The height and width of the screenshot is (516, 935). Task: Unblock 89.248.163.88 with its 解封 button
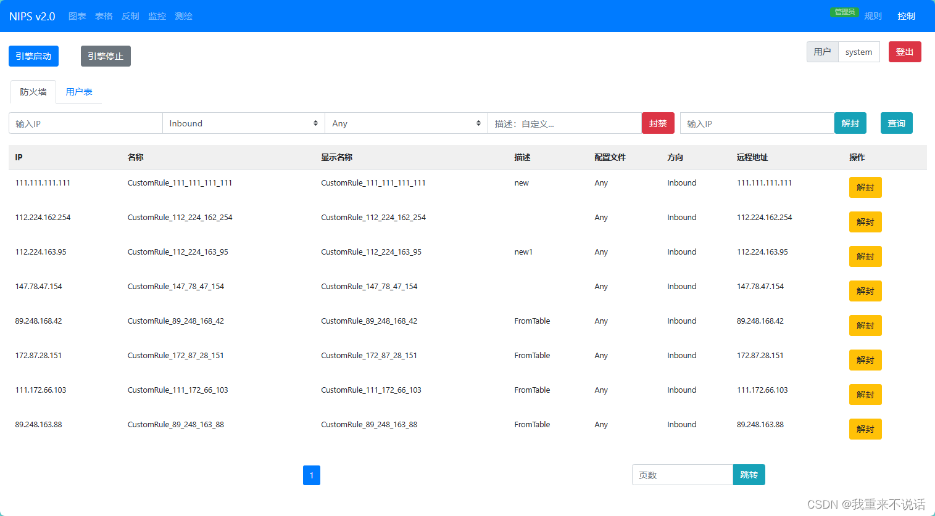coord(865,429)
